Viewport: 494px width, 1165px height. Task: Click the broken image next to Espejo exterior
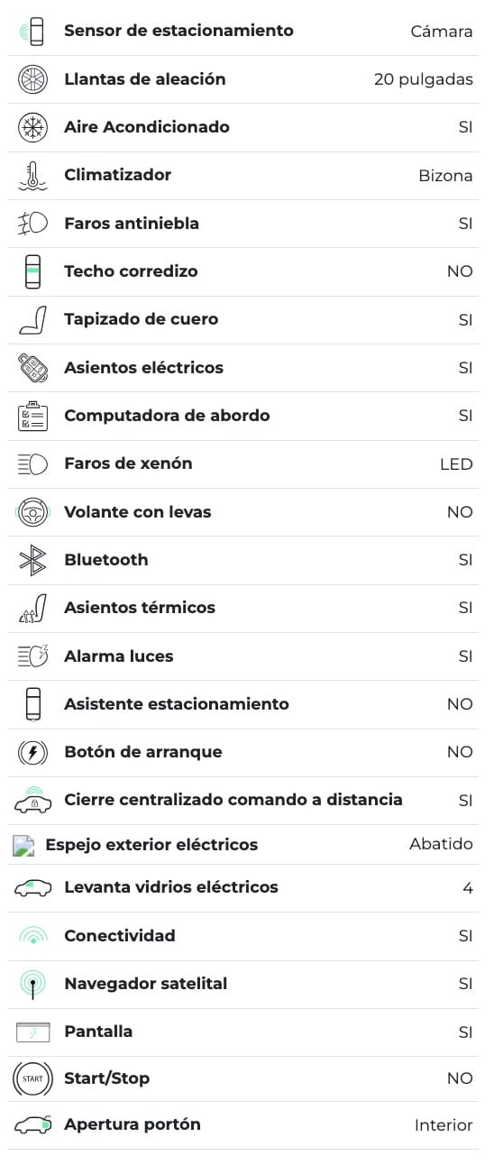pos(23,846)
